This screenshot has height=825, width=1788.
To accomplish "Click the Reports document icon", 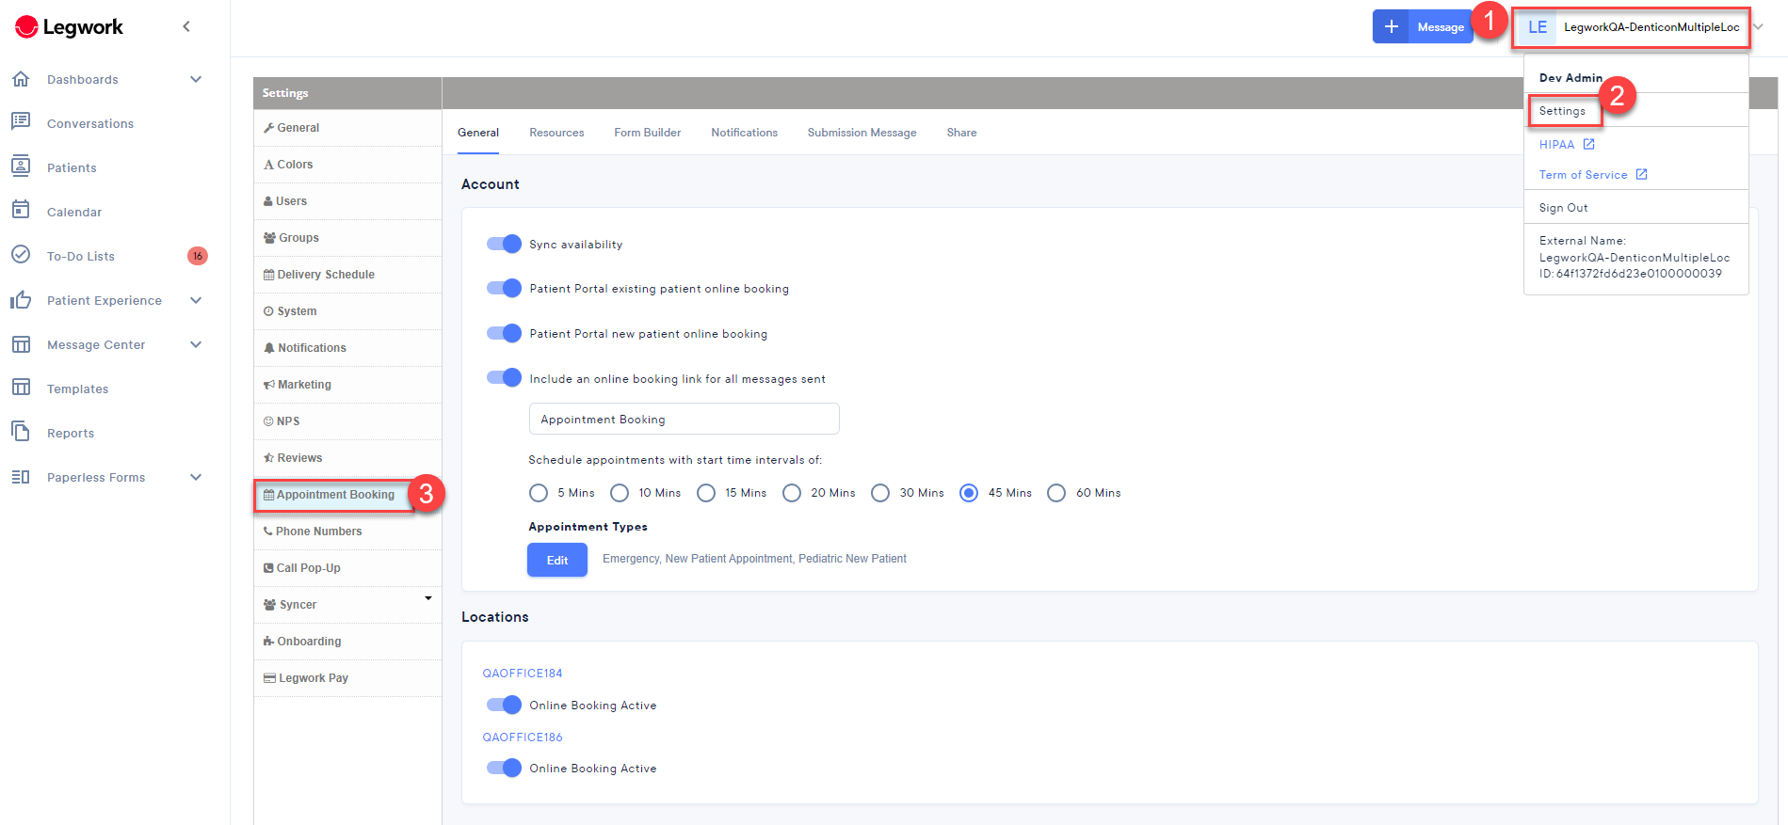I will (x=21, y=432).
